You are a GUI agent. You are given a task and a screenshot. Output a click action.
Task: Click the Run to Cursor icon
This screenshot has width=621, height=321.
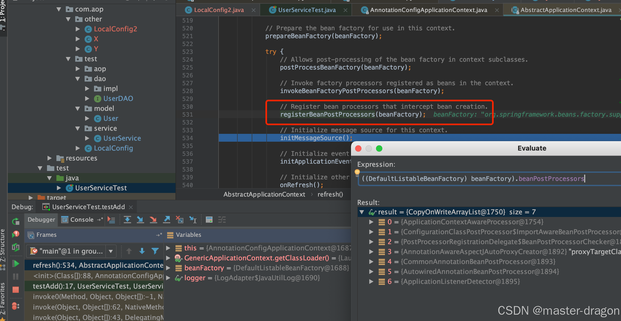tap(193, 220)
